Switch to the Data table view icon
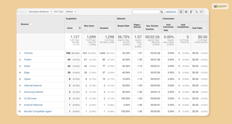The width and height of the screenshot is (232, 124). pos(181,12)
